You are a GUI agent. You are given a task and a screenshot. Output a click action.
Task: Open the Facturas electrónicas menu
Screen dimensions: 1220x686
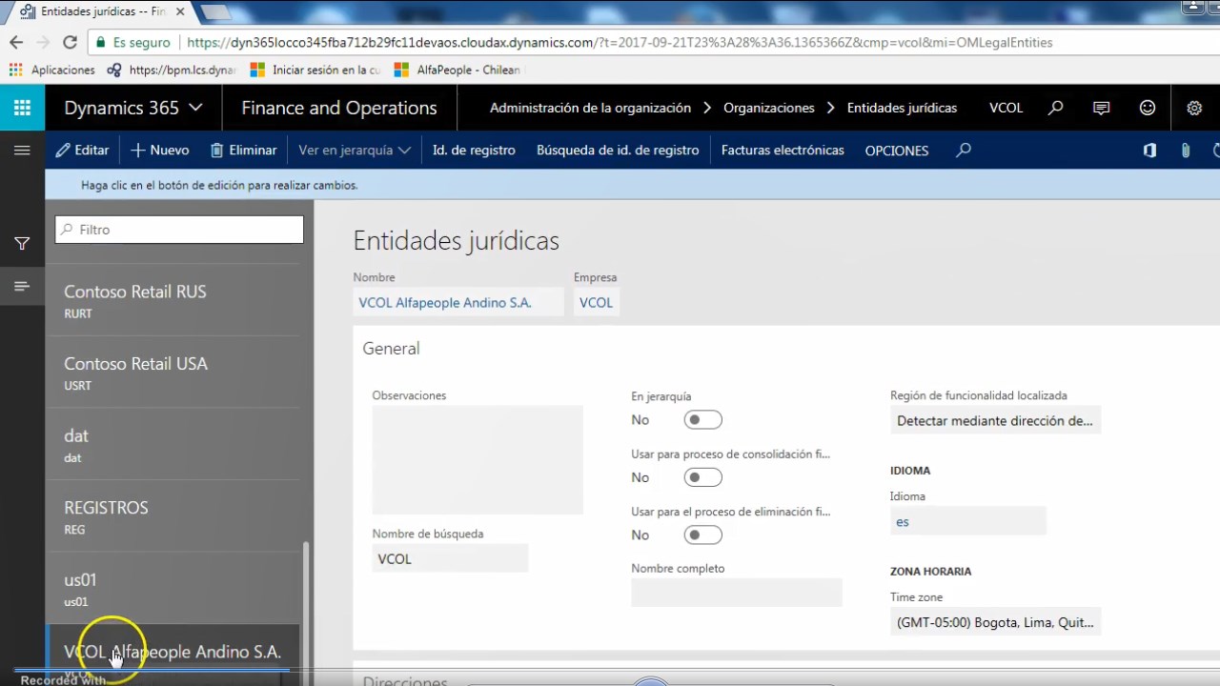click(783, 150)
